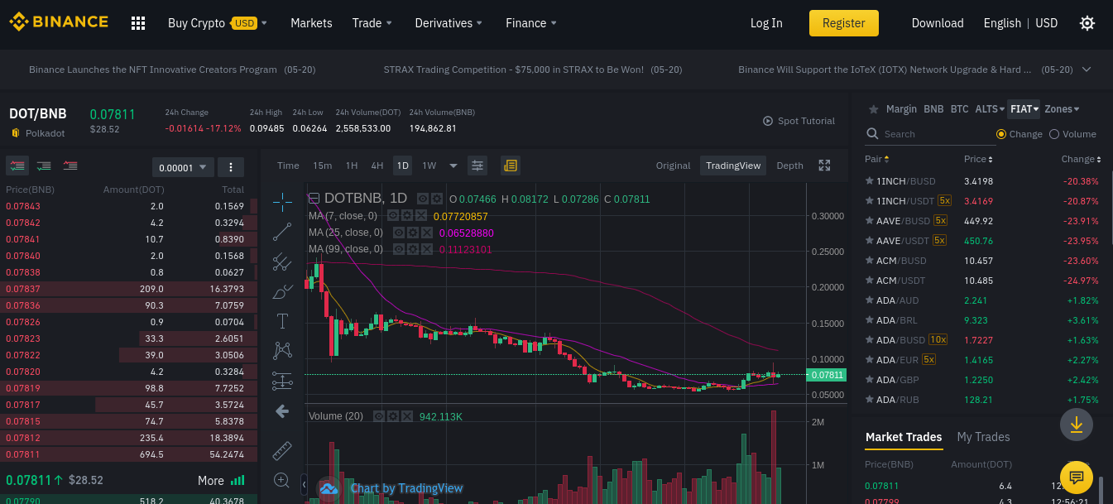The height and width of the screenshot is (504, 1113).
Task: Switch chart to 4H interval
Action: point(377,166)
